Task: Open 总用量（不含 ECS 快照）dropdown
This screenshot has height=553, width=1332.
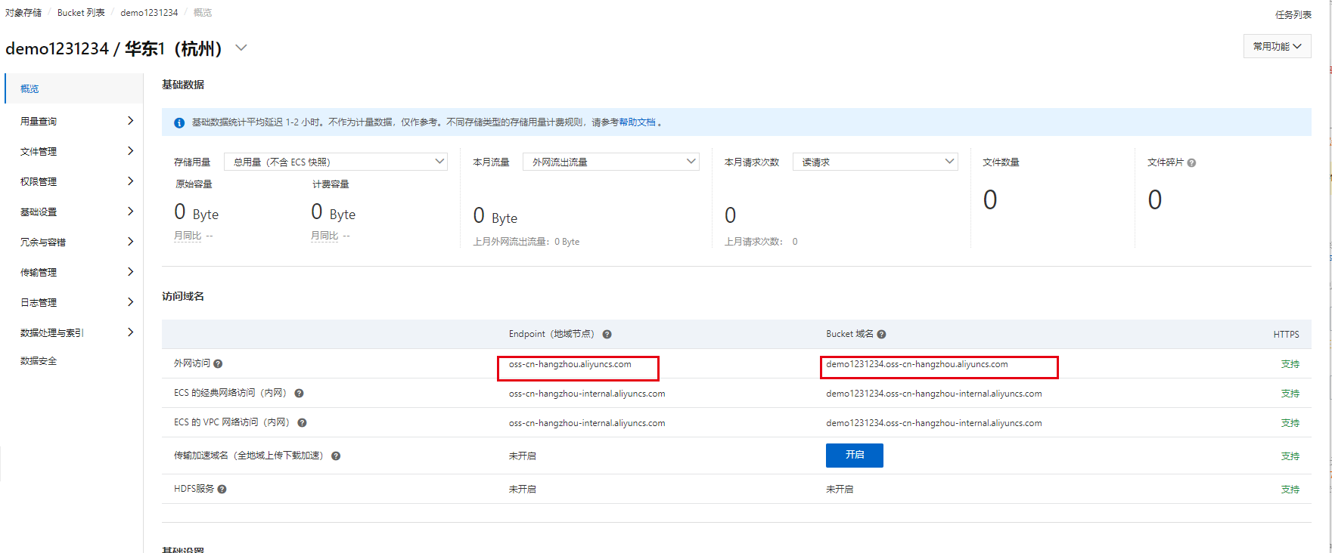Action: [x=336, y=162]
